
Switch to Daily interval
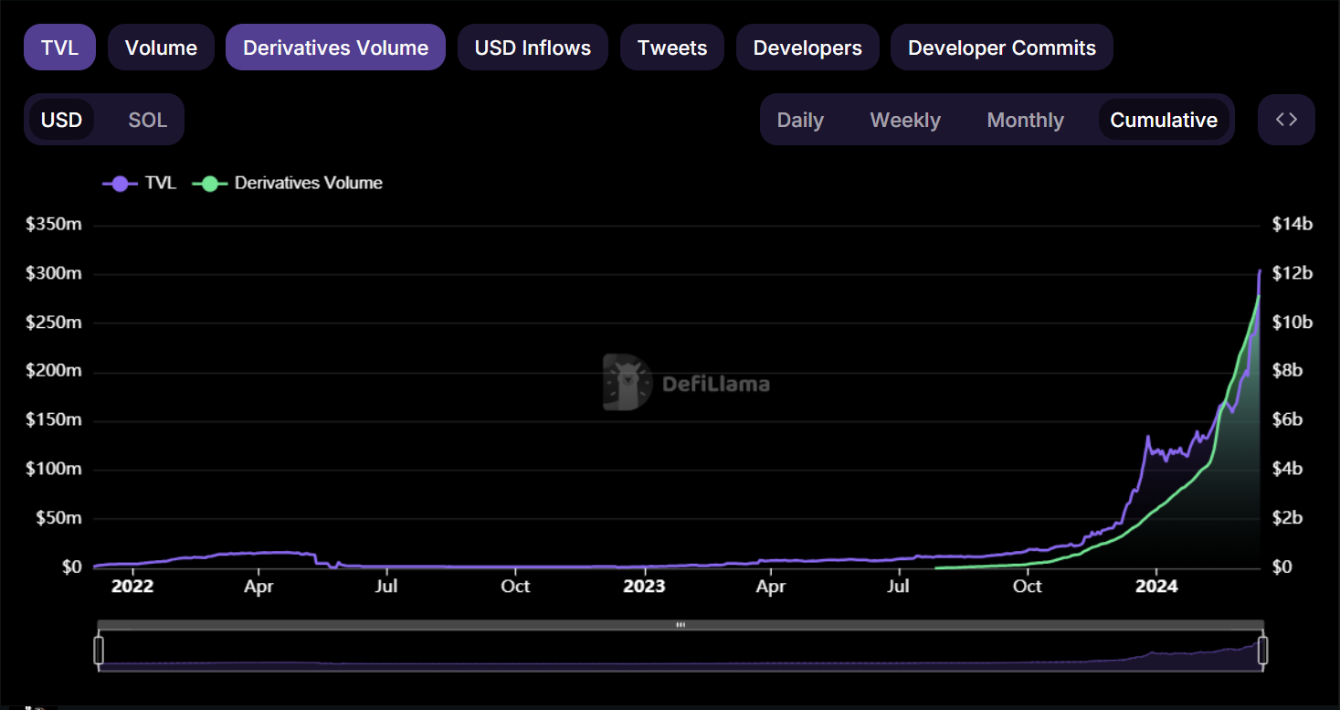point(800,120)
